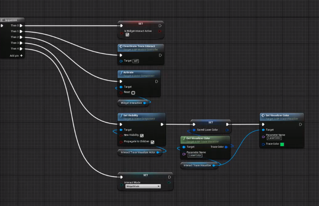
Task: Open the green Trace Color swatch
Action: click(x=282, y=144)
